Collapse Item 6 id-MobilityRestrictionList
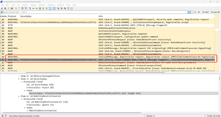The width and height of the screenshot is (221, 117). (x=19, y=96)
